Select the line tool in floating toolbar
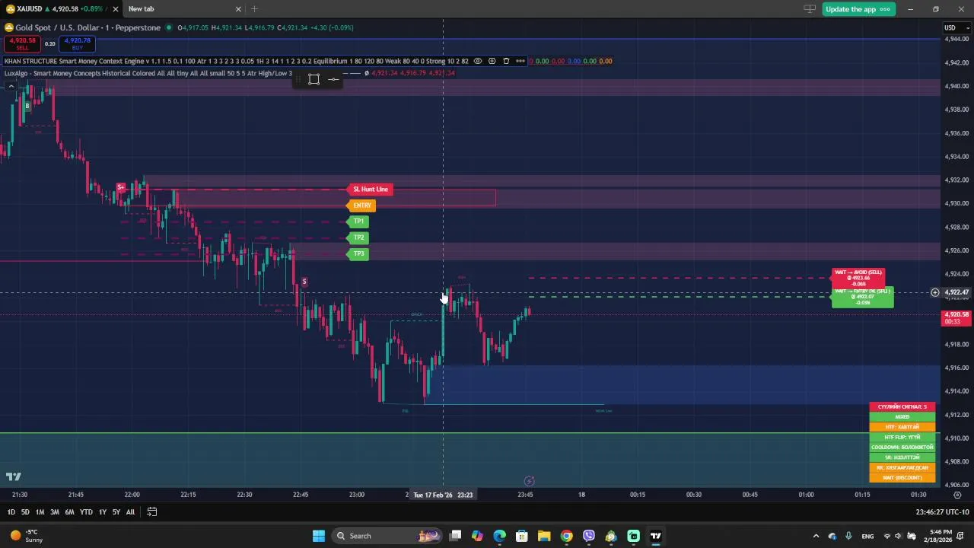The height and width of the screenshot is (548, 974). point(333,79)
